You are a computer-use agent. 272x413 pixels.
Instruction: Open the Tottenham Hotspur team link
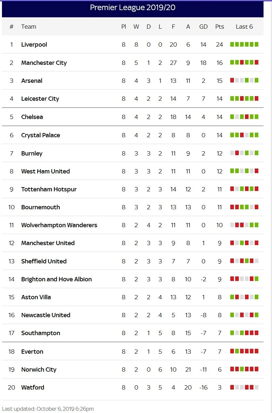pos(49,189)
